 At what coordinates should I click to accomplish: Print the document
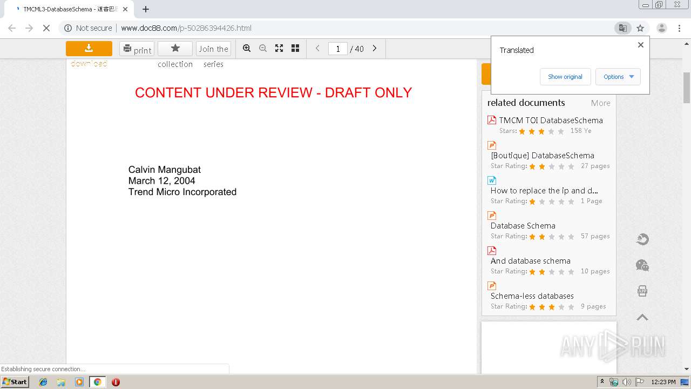click(137, 49)
